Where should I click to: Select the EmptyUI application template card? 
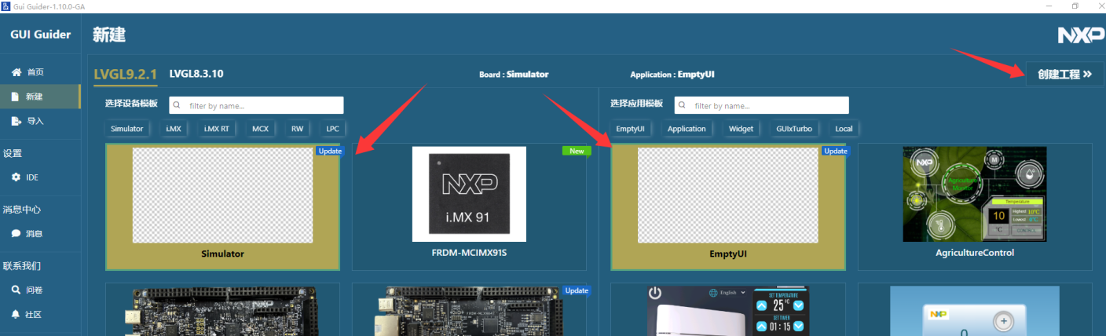point(728,206)
